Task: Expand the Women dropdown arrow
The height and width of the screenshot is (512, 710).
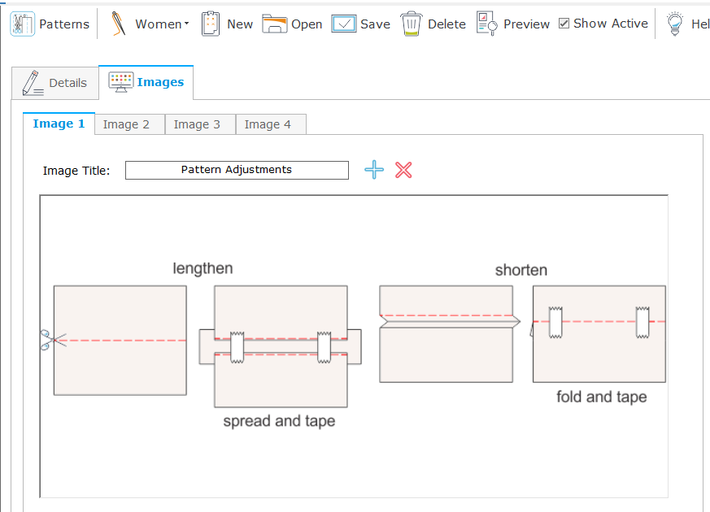Action: pos(186,24)
